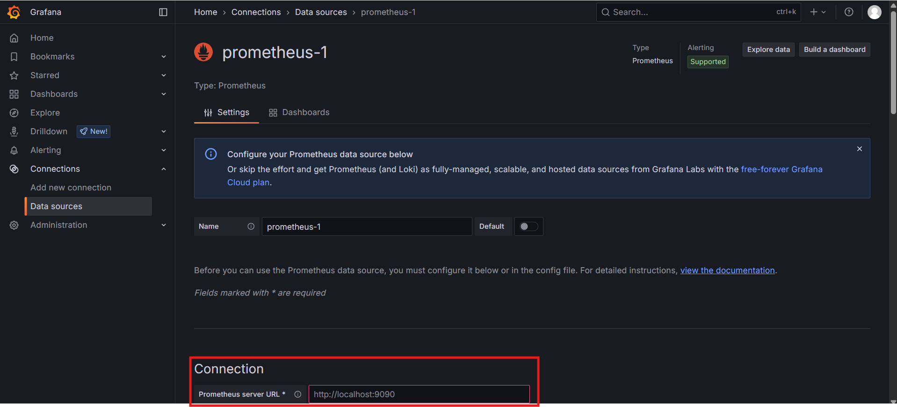This screenshot has height=407, width=897.
Task: Click the Bookmarks icon in sidebar
Action: (x=14, y=57)
